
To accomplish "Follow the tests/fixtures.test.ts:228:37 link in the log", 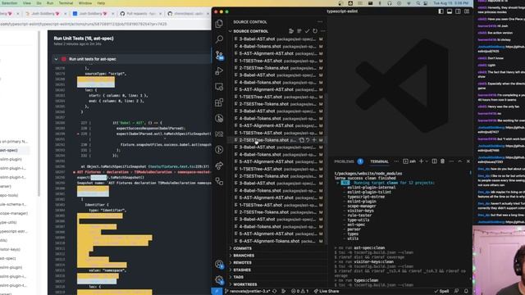I will click(179, 166).
